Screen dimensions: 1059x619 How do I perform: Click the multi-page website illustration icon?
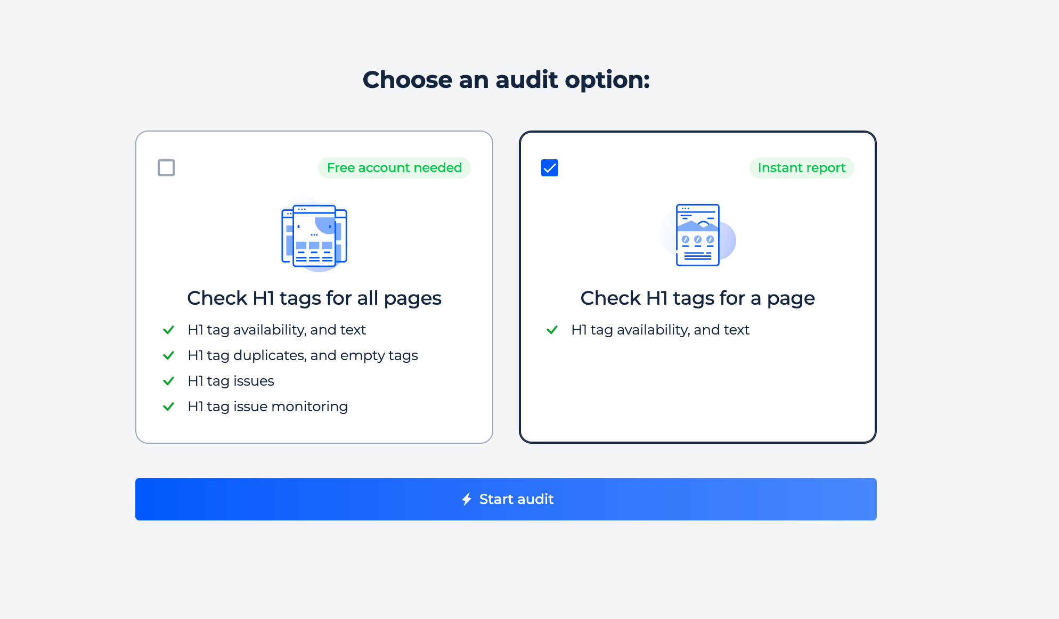[x=314, y=235]
